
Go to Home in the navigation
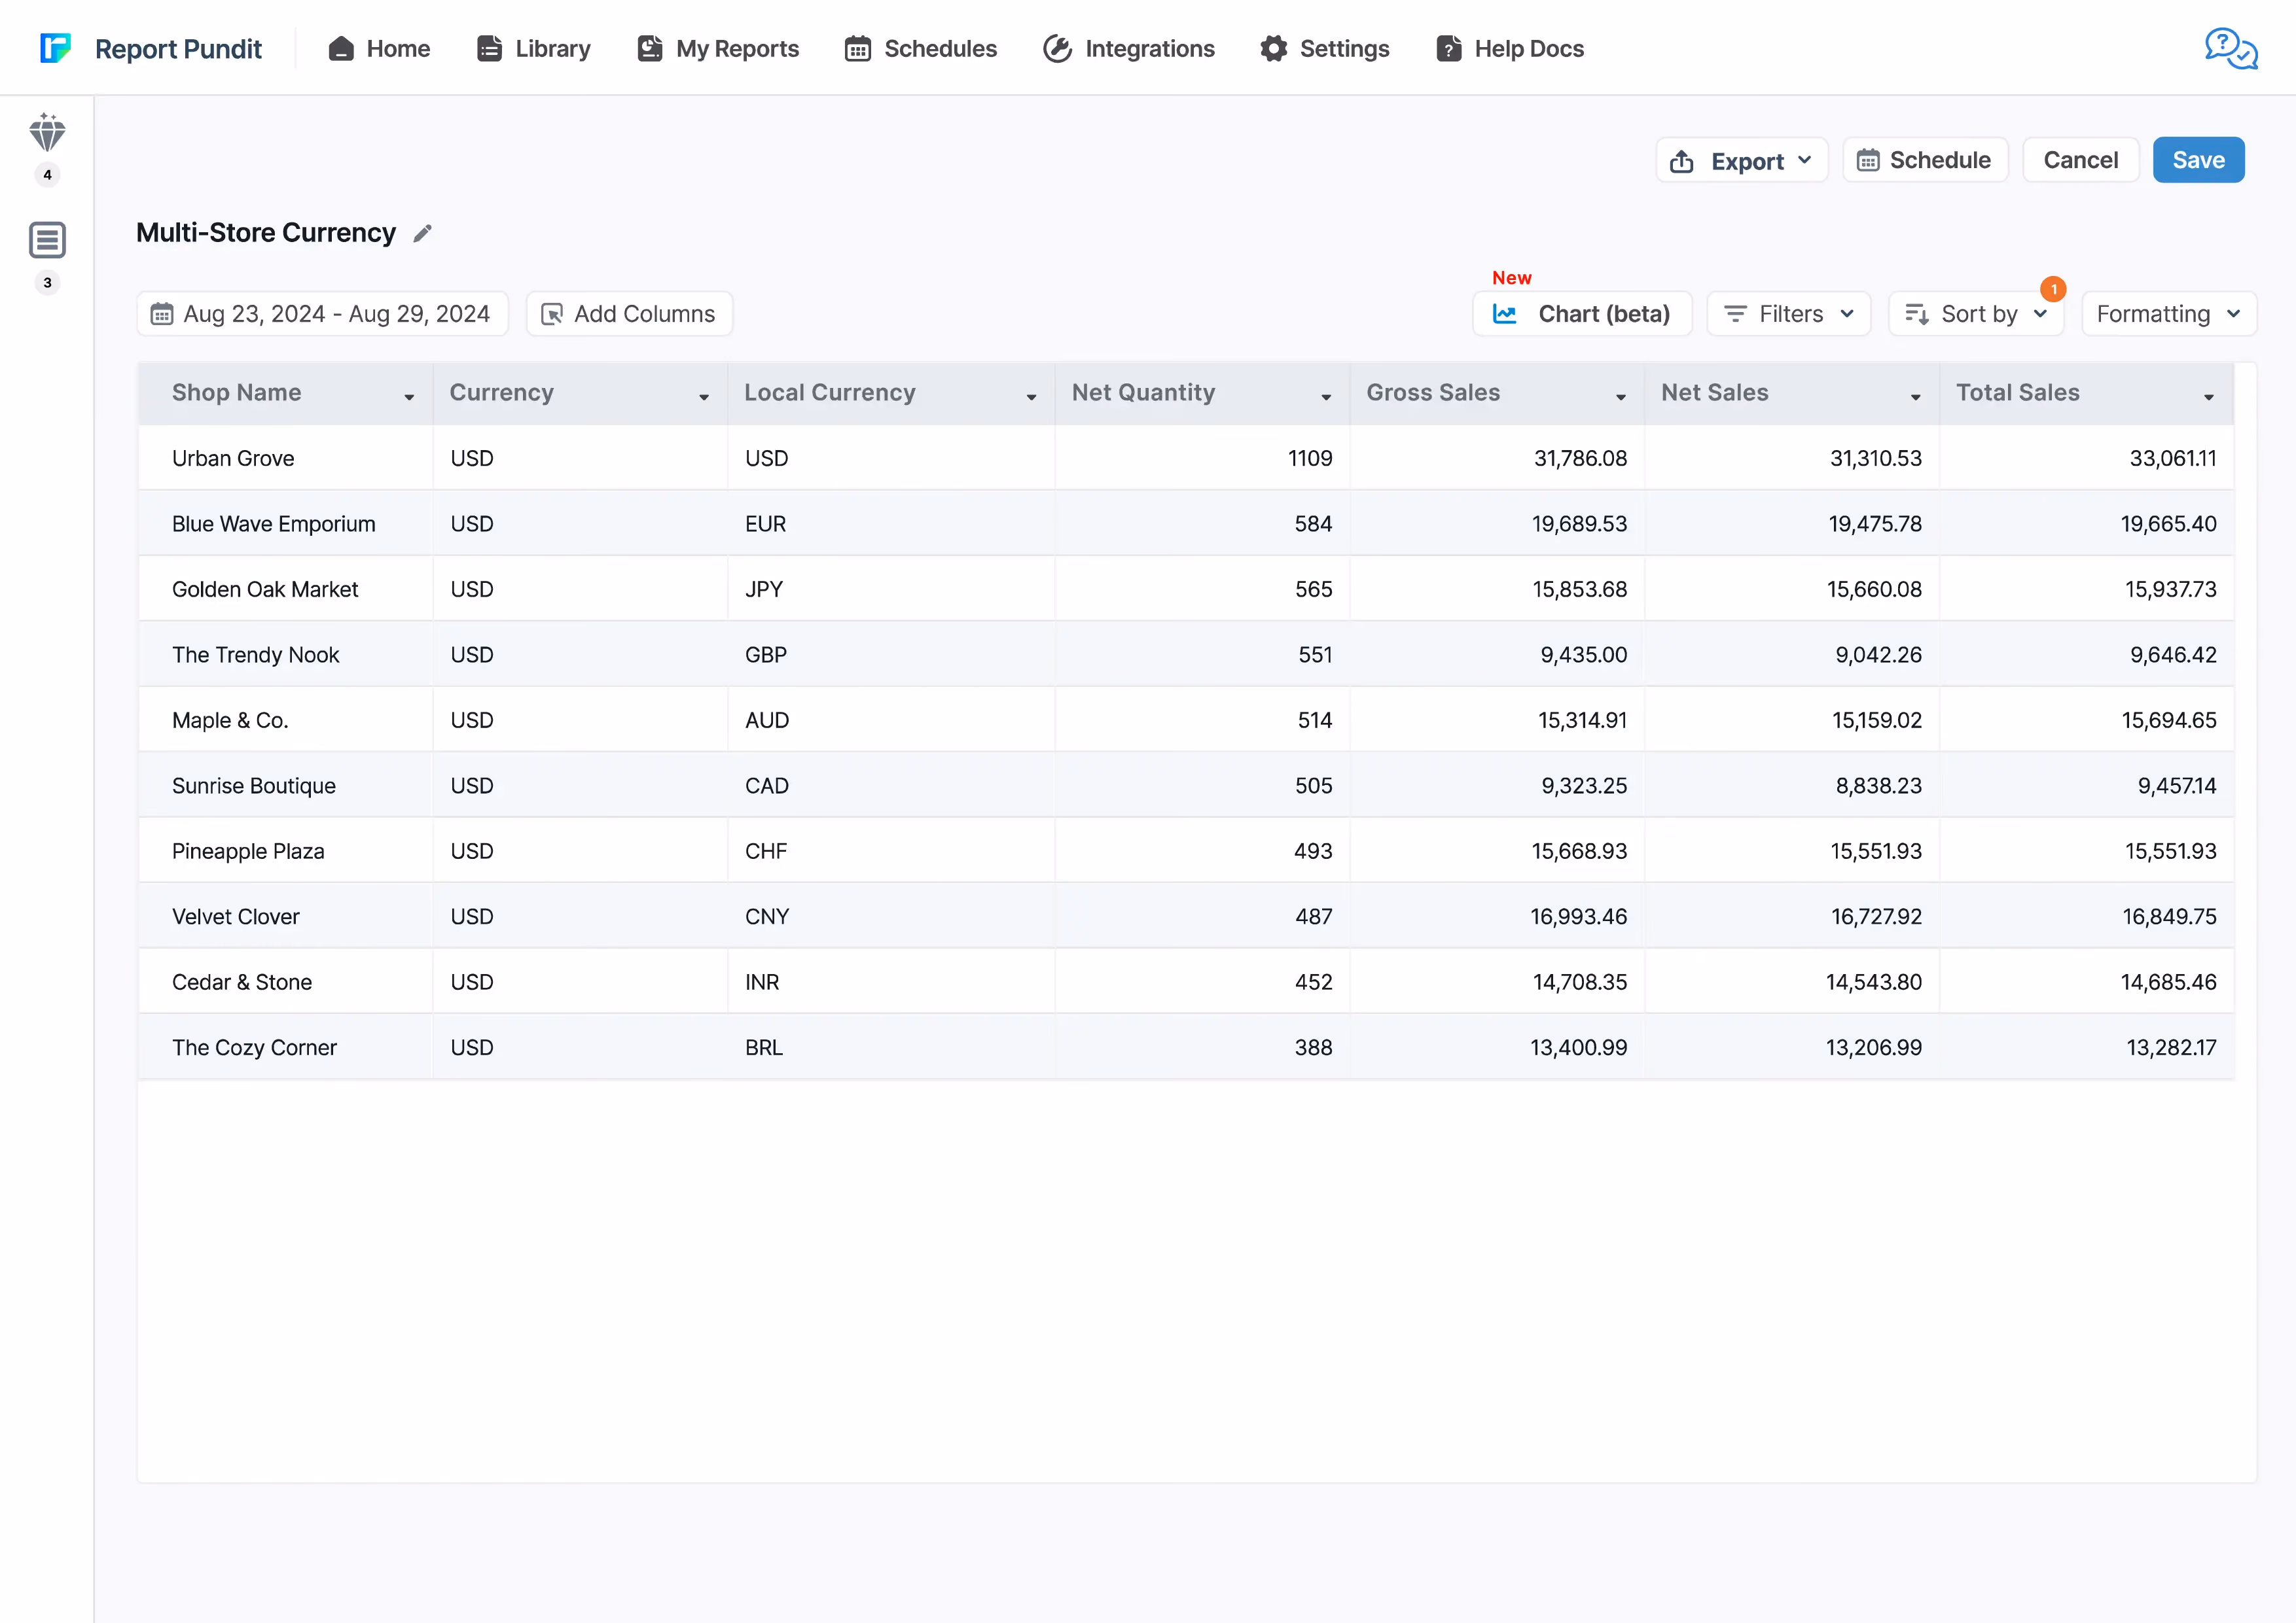(379, 48)
